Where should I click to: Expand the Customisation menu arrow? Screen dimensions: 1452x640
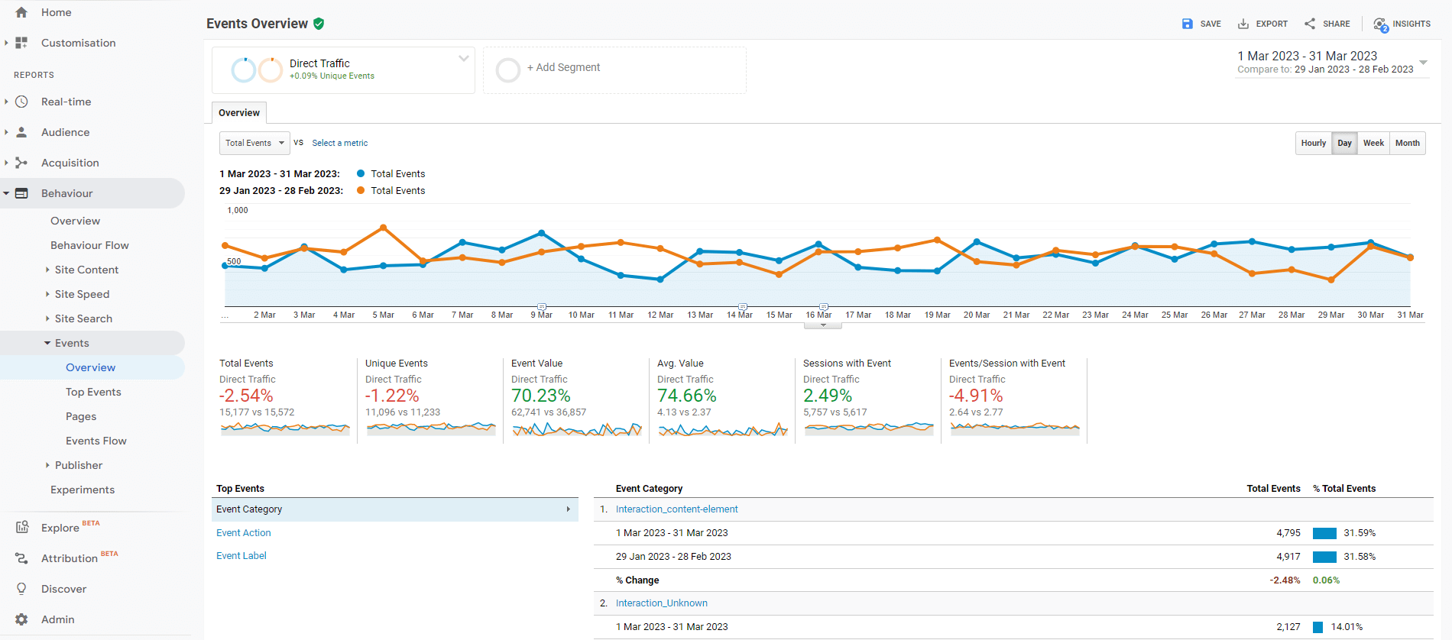coord(6,43)
